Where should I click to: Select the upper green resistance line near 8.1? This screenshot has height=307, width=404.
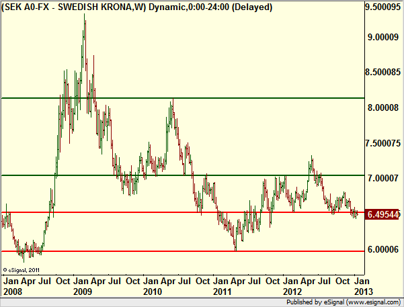(183, 98)
